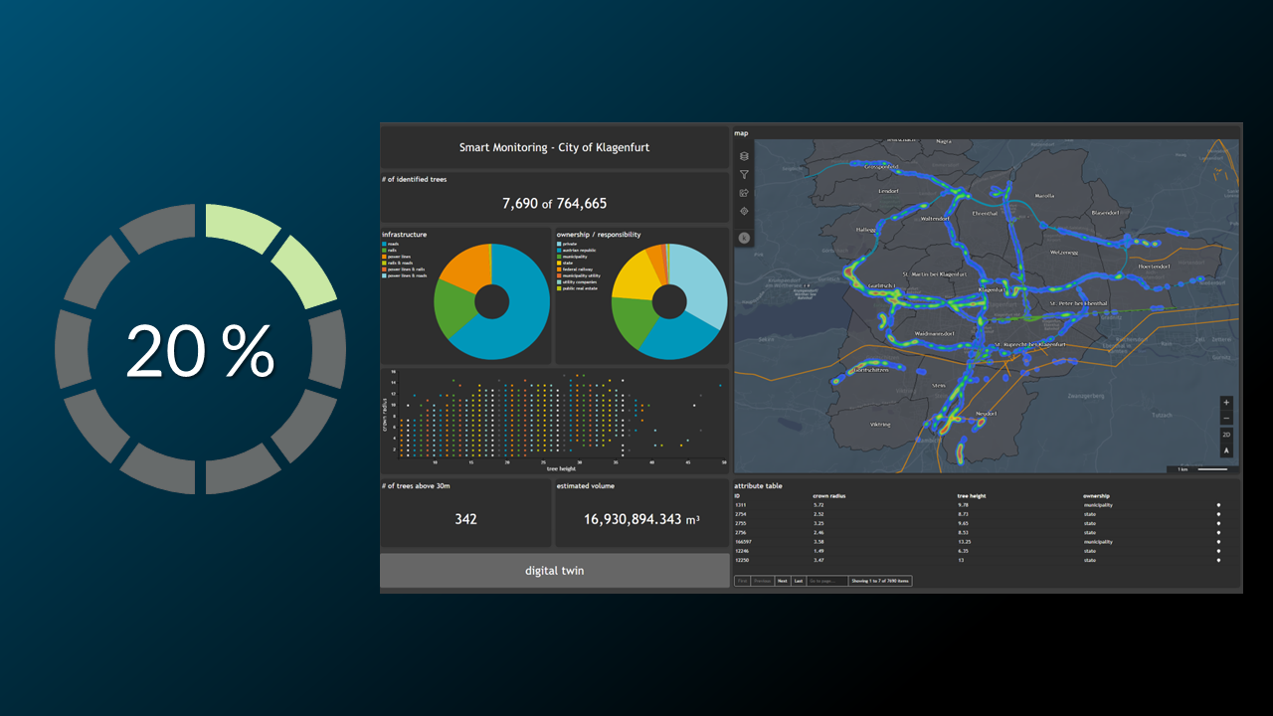Toggle 'power lines & roads' legend entry
The image size is (1273, 716).
[x=404, y=275]
